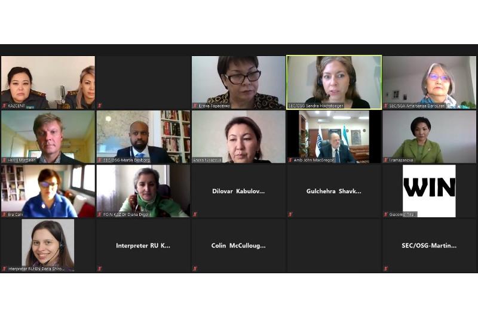This screenshot has height=318, width=478.
Task: Select Martin Desborg's video with bookshelf
Action: tap(143, 137)
